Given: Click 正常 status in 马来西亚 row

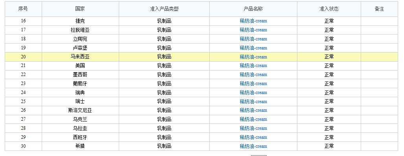Looking at the screenshot, I should pyautogui.click(x=329, y=57).
